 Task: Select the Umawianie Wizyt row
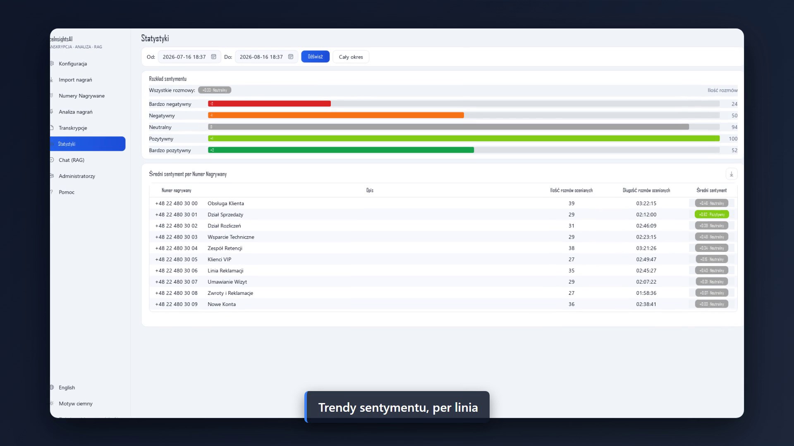tap(443, 282)
